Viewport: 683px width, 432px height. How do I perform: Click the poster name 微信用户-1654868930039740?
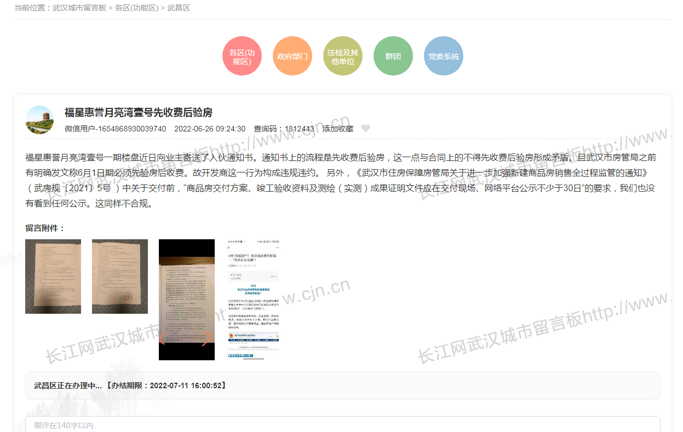pyautogui.click(x=115, y=129)
